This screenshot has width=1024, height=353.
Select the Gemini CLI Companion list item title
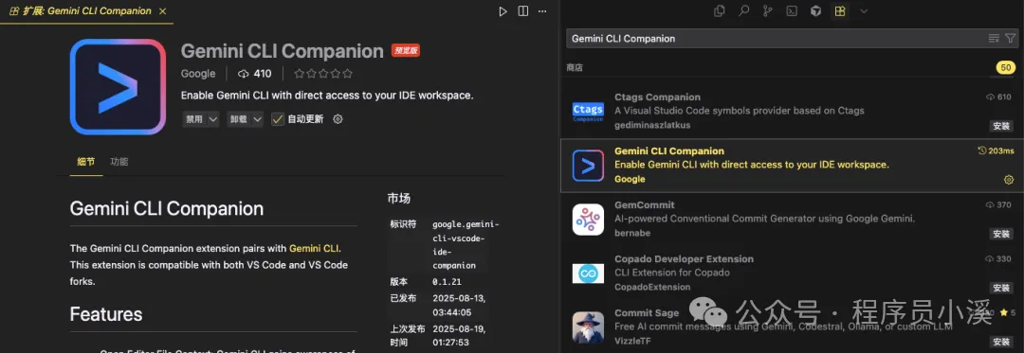pos(668,151)
